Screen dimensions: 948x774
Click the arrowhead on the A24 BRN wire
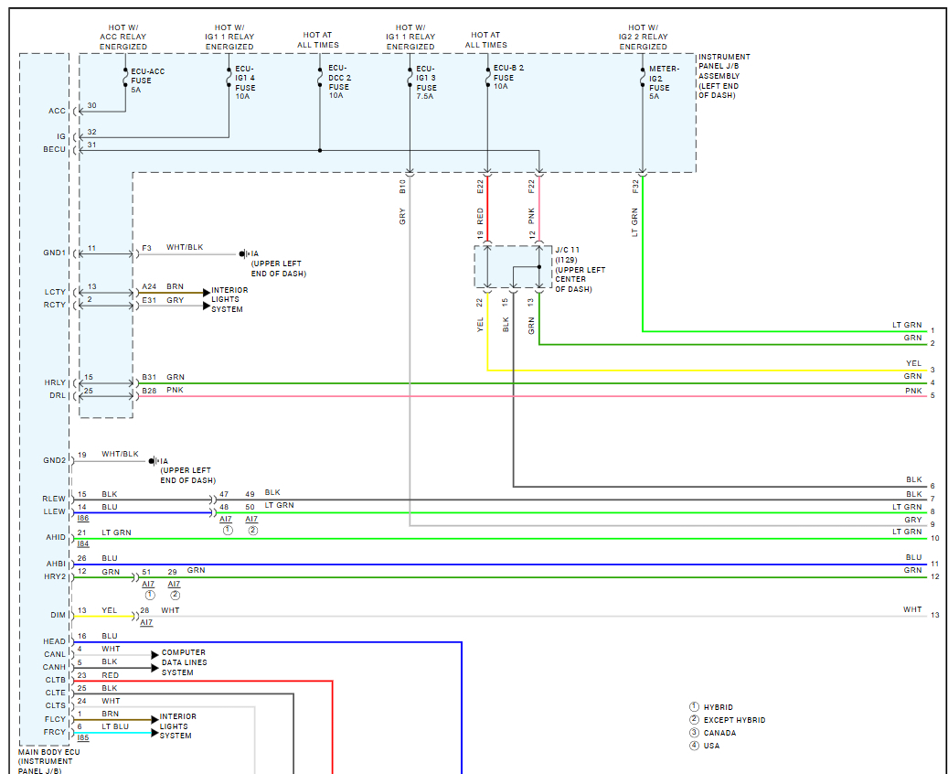click(207, 293)
